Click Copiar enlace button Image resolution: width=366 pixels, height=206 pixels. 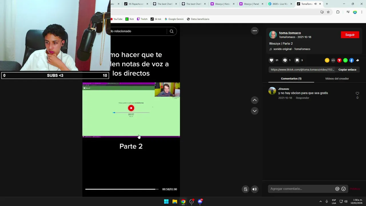[347, 70]
